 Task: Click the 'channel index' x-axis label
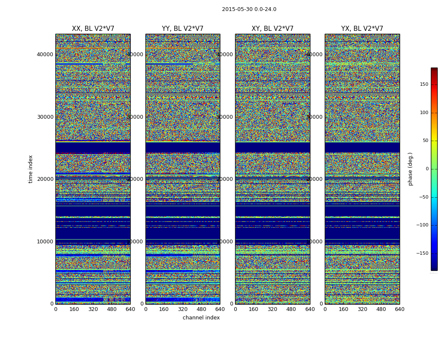pos(201,318)
